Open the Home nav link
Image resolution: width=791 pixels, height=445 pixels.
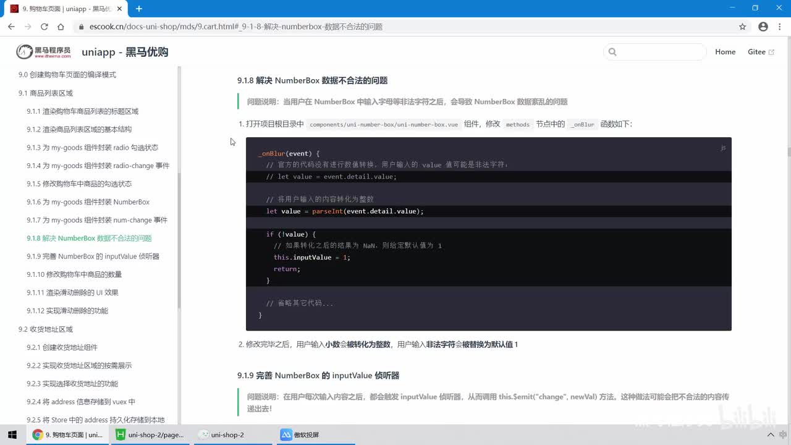pyautogui.click(x=725, y=52)
